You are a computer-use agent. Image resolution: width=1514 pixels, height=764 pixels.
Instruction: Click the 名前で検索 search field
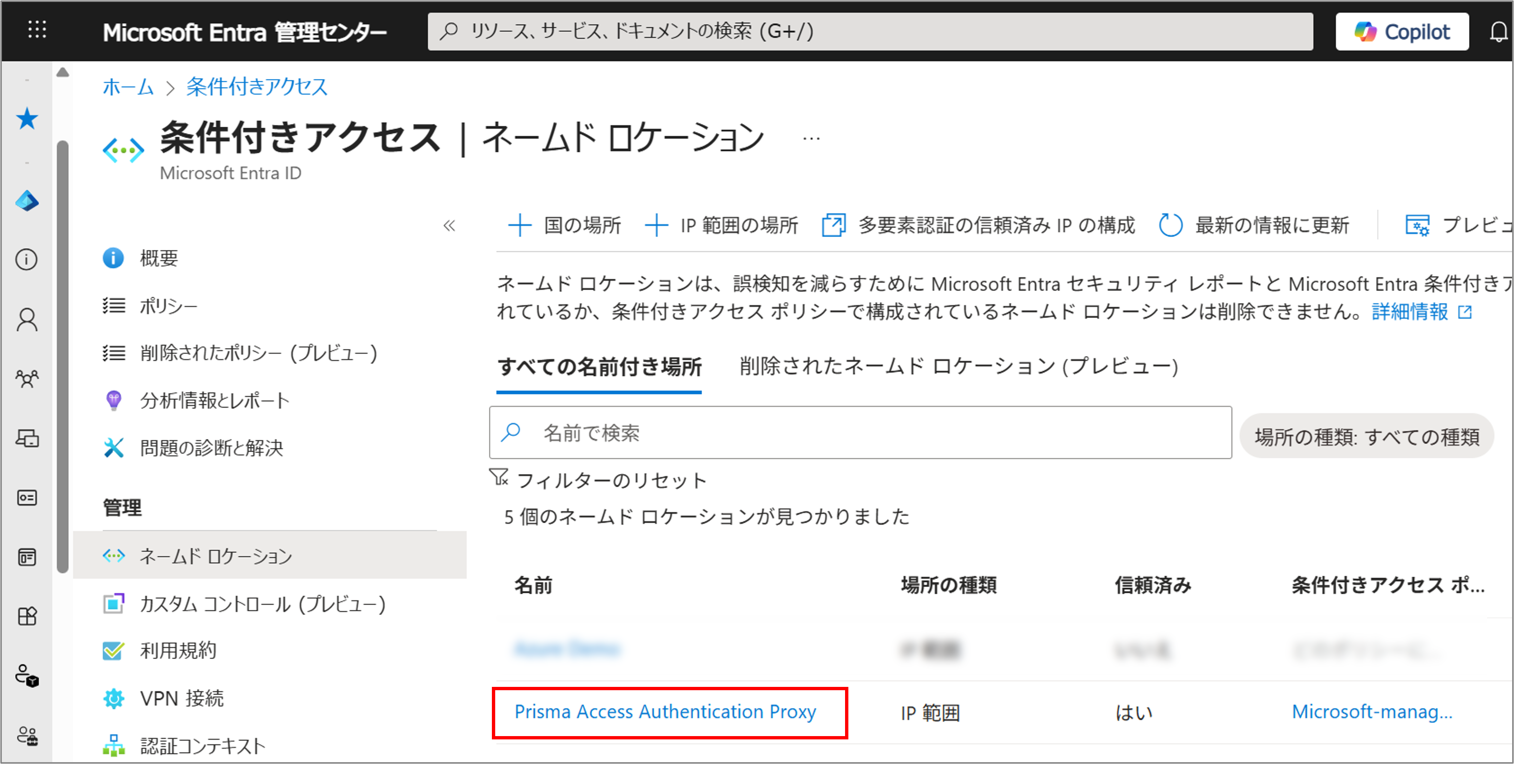click(860, 433)
